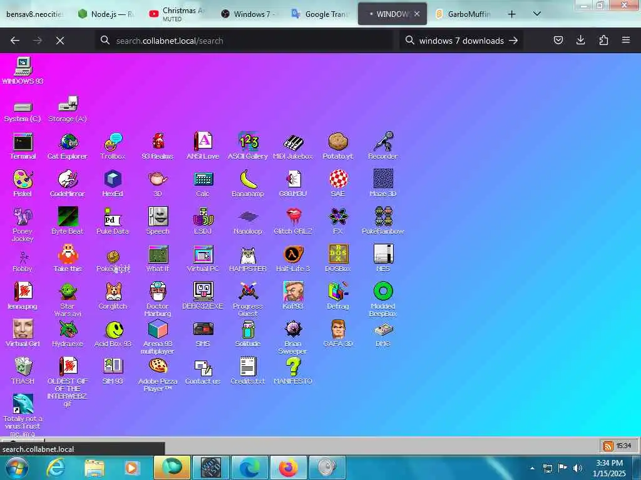Open Defrag icon
The height and width of the screenshot is (480, 641).
337,296
